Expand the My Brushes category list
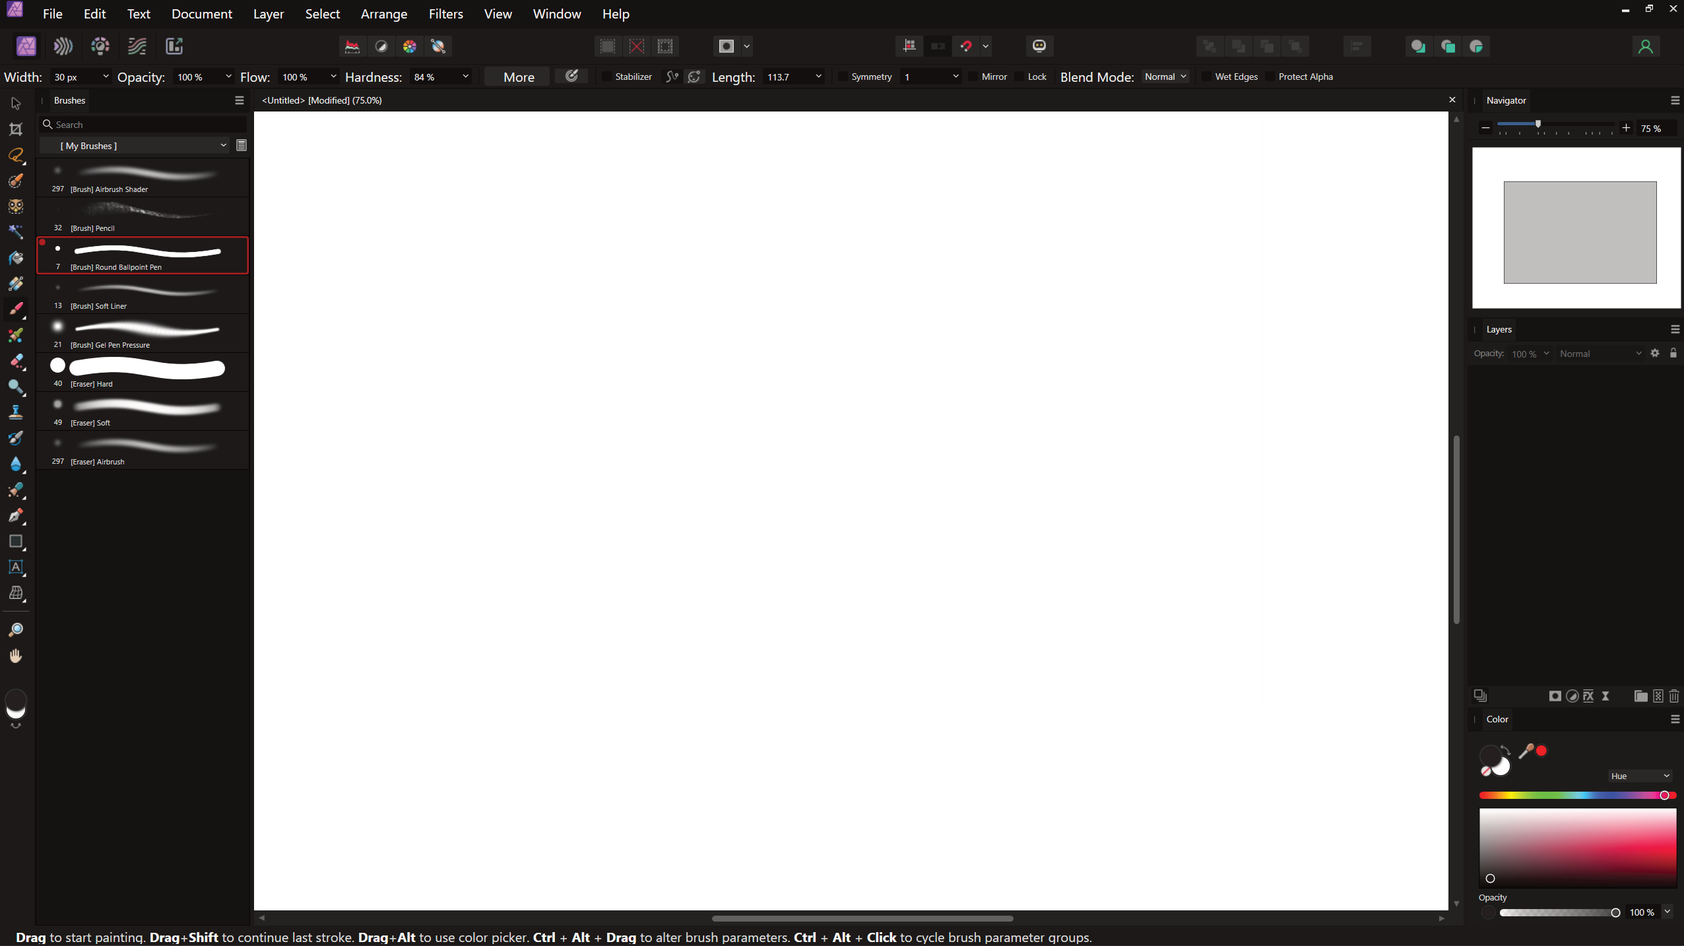This screenshot has width=1684, height=946. [x=223, y=145]
